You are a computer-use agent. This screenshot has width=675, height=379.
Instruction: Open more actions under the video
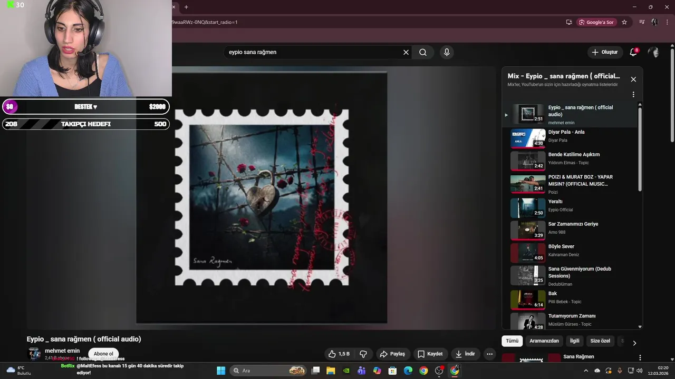[489, 354]
